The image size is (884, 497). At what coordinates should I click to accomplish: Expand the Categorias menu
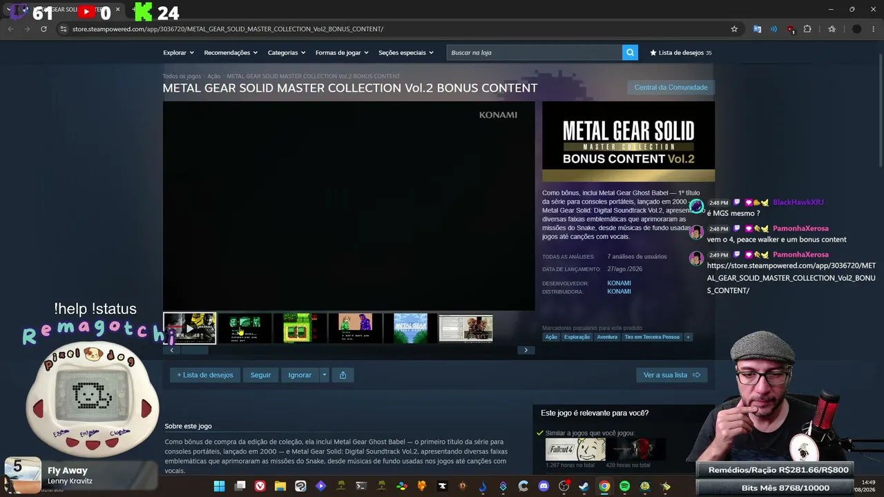[287, 52]
